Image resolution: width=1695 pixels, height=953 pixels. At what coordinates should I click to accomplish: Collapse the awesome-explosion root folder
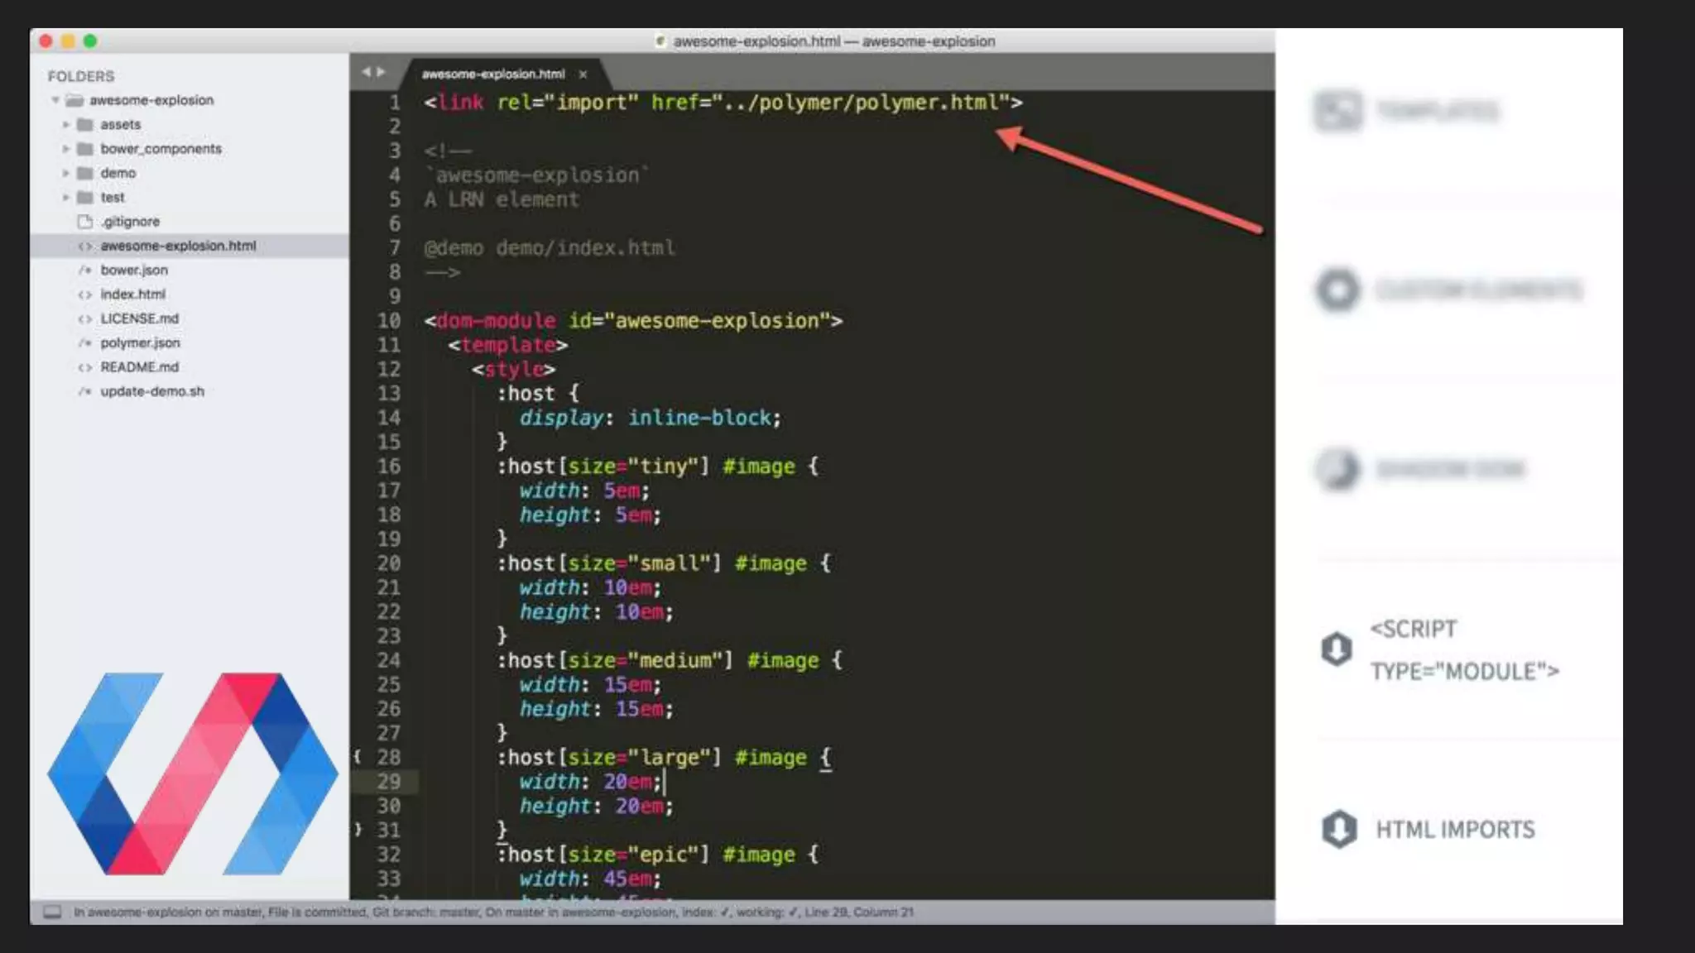(x=55, y=100)
